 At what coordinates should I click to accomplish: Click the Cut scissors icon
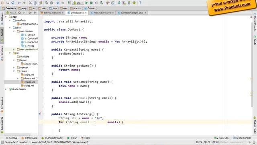pyautogui.click(x=30, y=3)
